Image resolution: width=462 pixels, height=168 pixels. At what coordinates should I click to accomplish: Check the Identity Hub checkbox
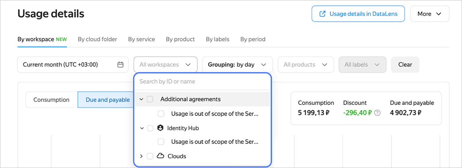tap(150, 128)
